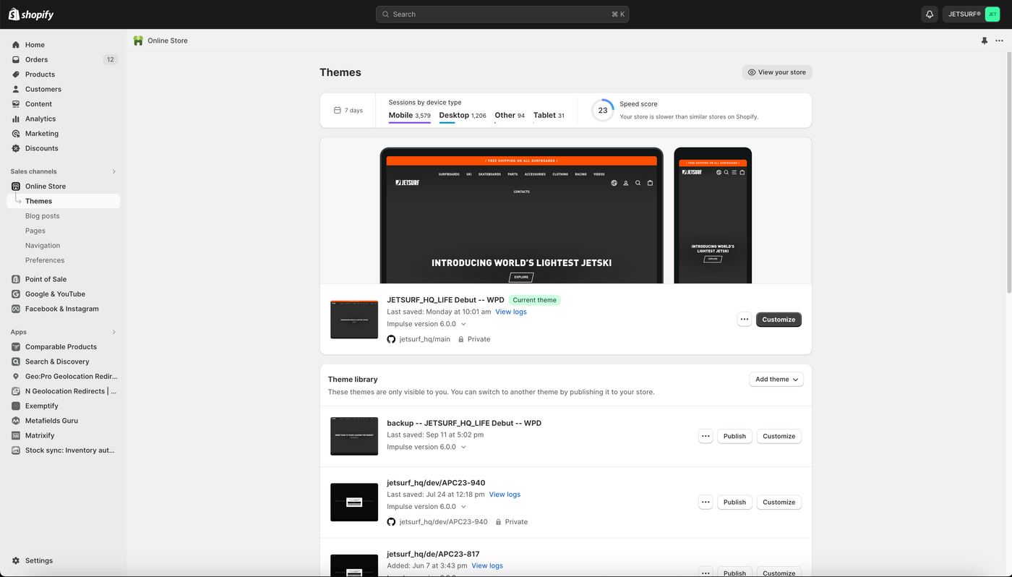Open more actions for the dev/APC23-940 theme
1012x577 pixels.
pyautogui.click(x=706, y=502)
